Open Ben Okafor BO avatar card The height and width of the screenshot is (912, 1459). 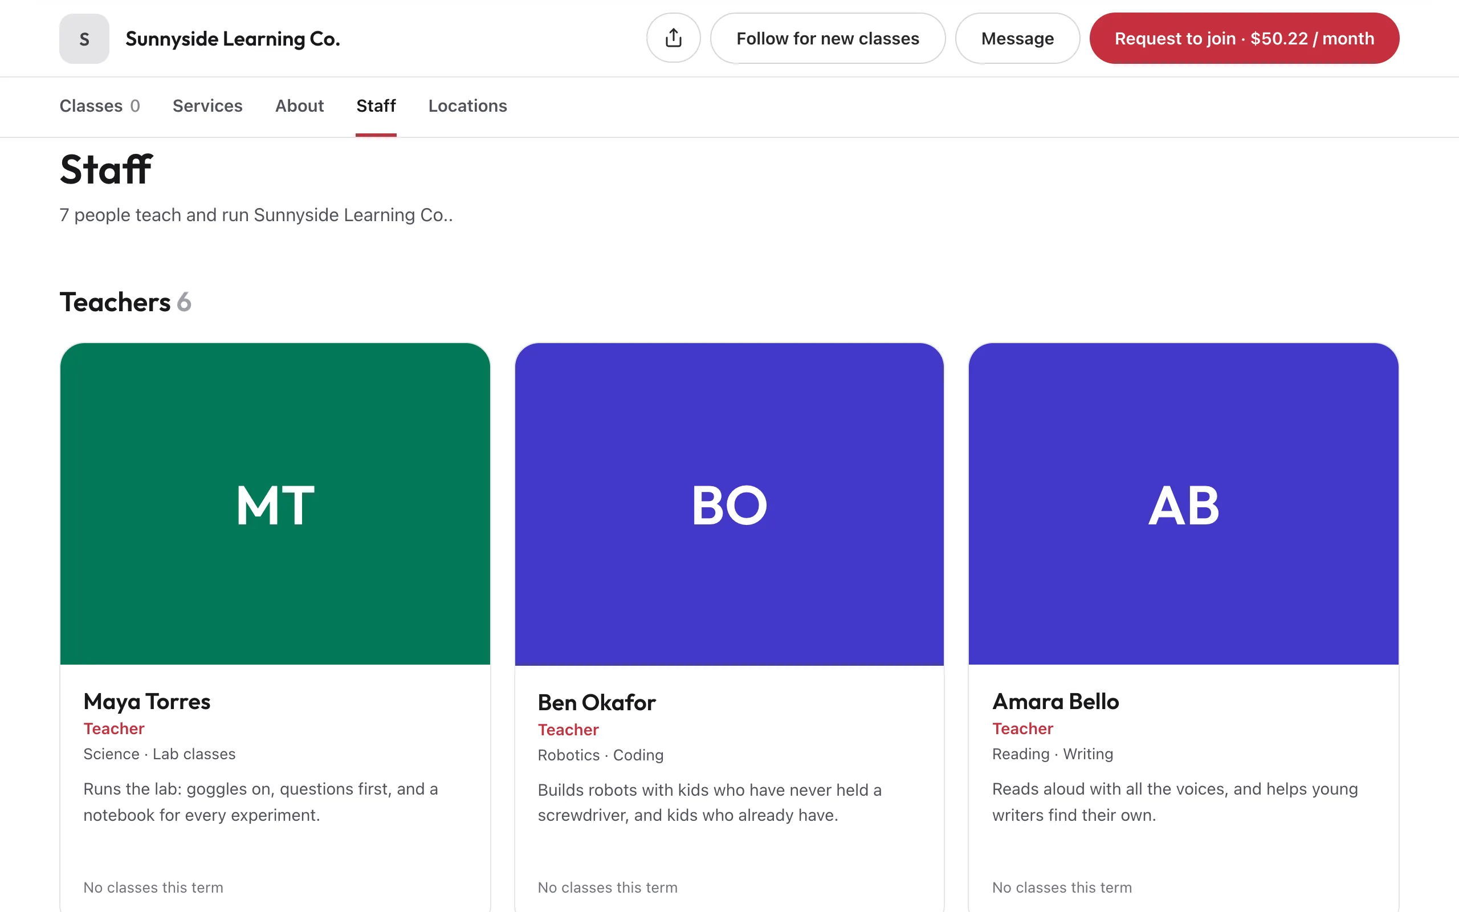(x=729, y=504)
